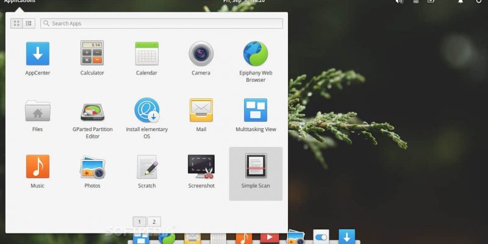Start Install elementary OS

[147, 110]
